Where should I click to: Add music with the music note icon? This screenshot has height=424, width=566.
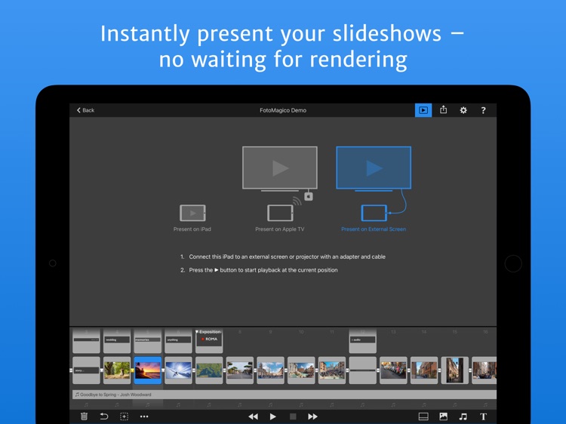pos(463,416)
